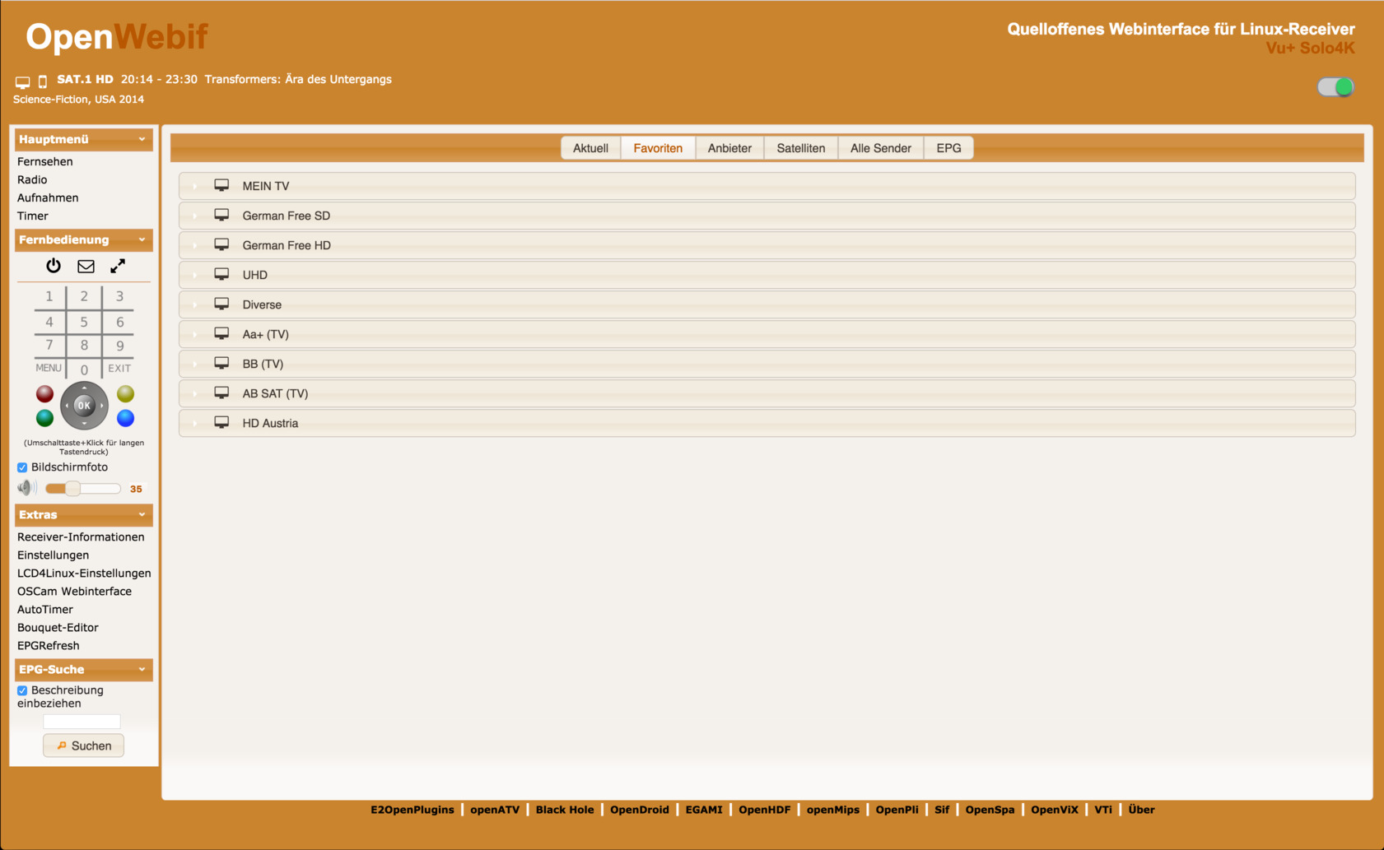Collapse the Extras section

(142, 515)
